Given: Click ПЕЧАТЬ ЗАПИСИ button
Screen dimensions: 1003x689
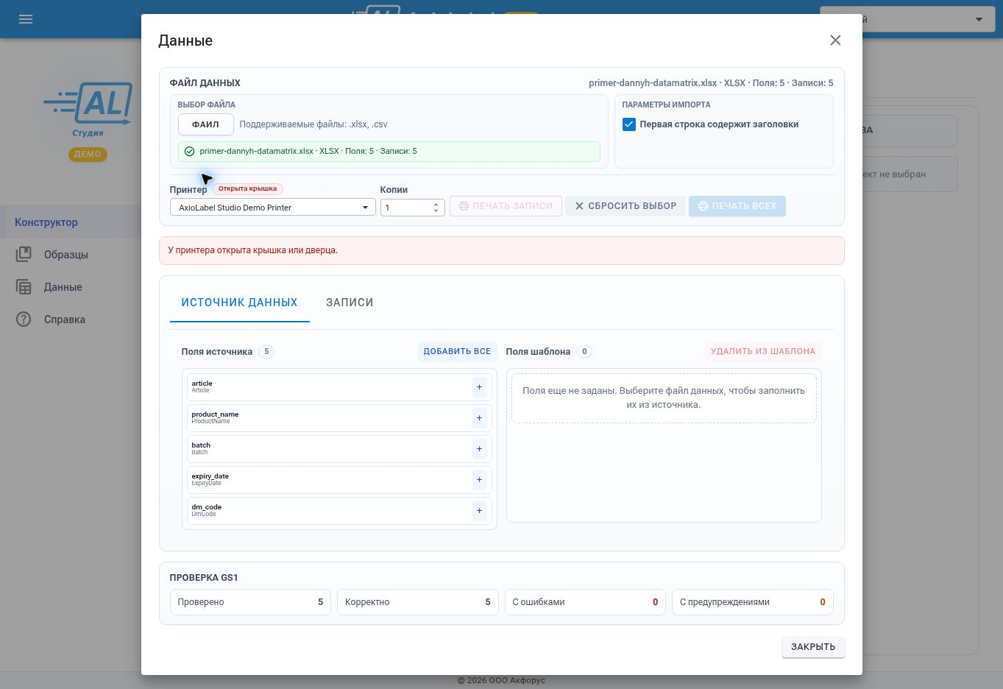Looking at the screenshot, I should [x=506, y=206].
